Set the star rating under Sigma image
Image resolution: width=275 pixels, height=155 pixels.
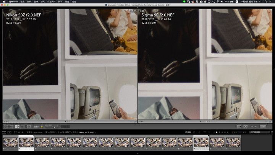pyautogui.click(x=205, y=121)
